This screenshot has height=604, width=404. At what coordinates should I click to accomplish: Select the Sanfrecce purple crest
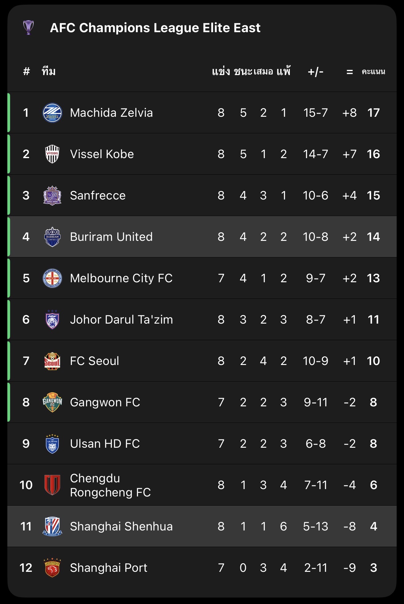coord(52,196)
